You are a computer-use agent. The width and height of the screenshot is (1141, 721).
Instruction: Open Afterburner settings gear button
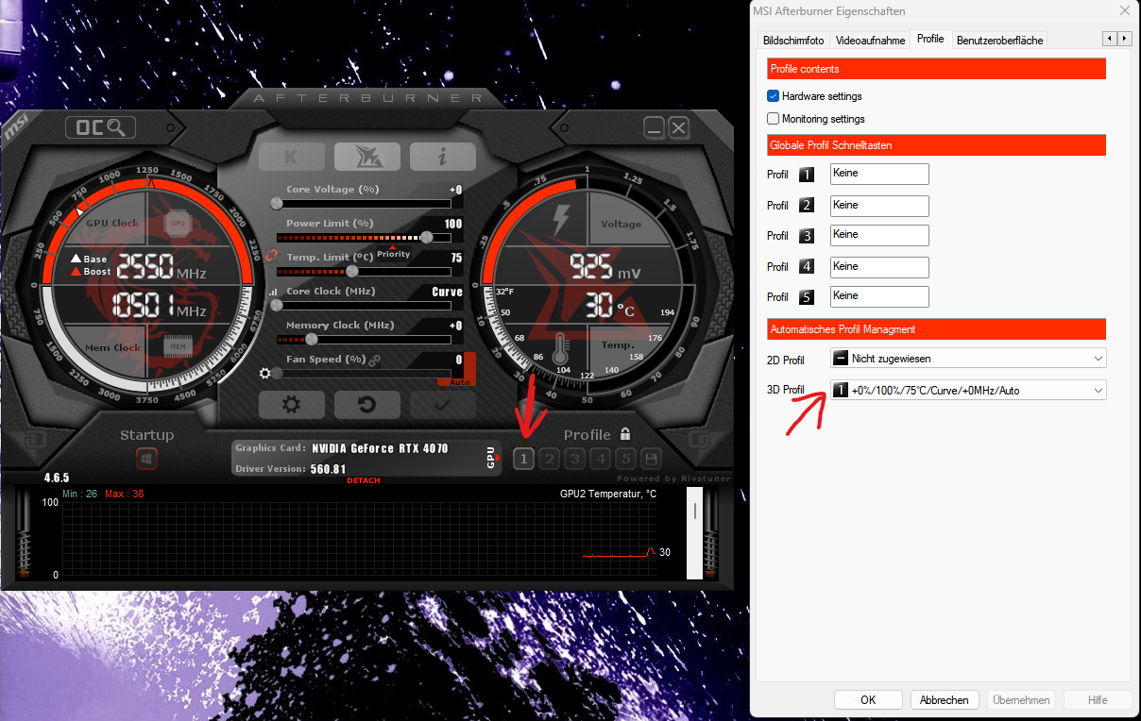pos(291,405)
